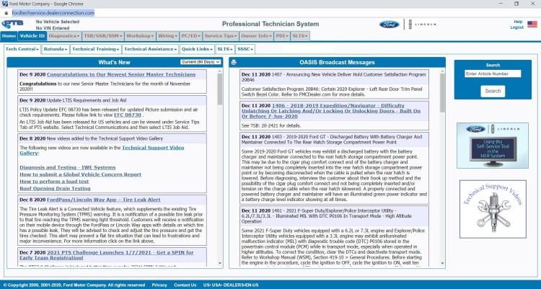Expand the Service Tips dropdown menu
This screenshot has height=289, width=541.
click(219, 35)
